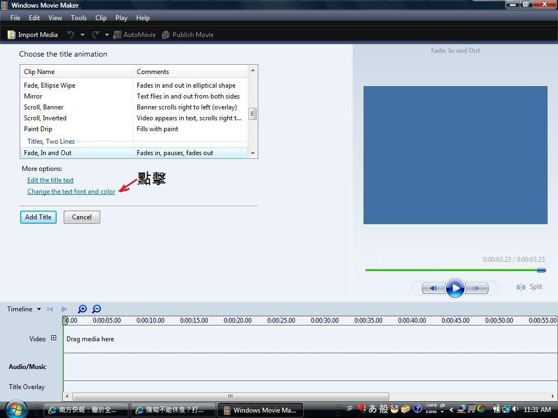The height and width of the screenshot is (418, 558).
Task: Open the Edit menu
Action: pyautogui.click(x=34, y=18)
